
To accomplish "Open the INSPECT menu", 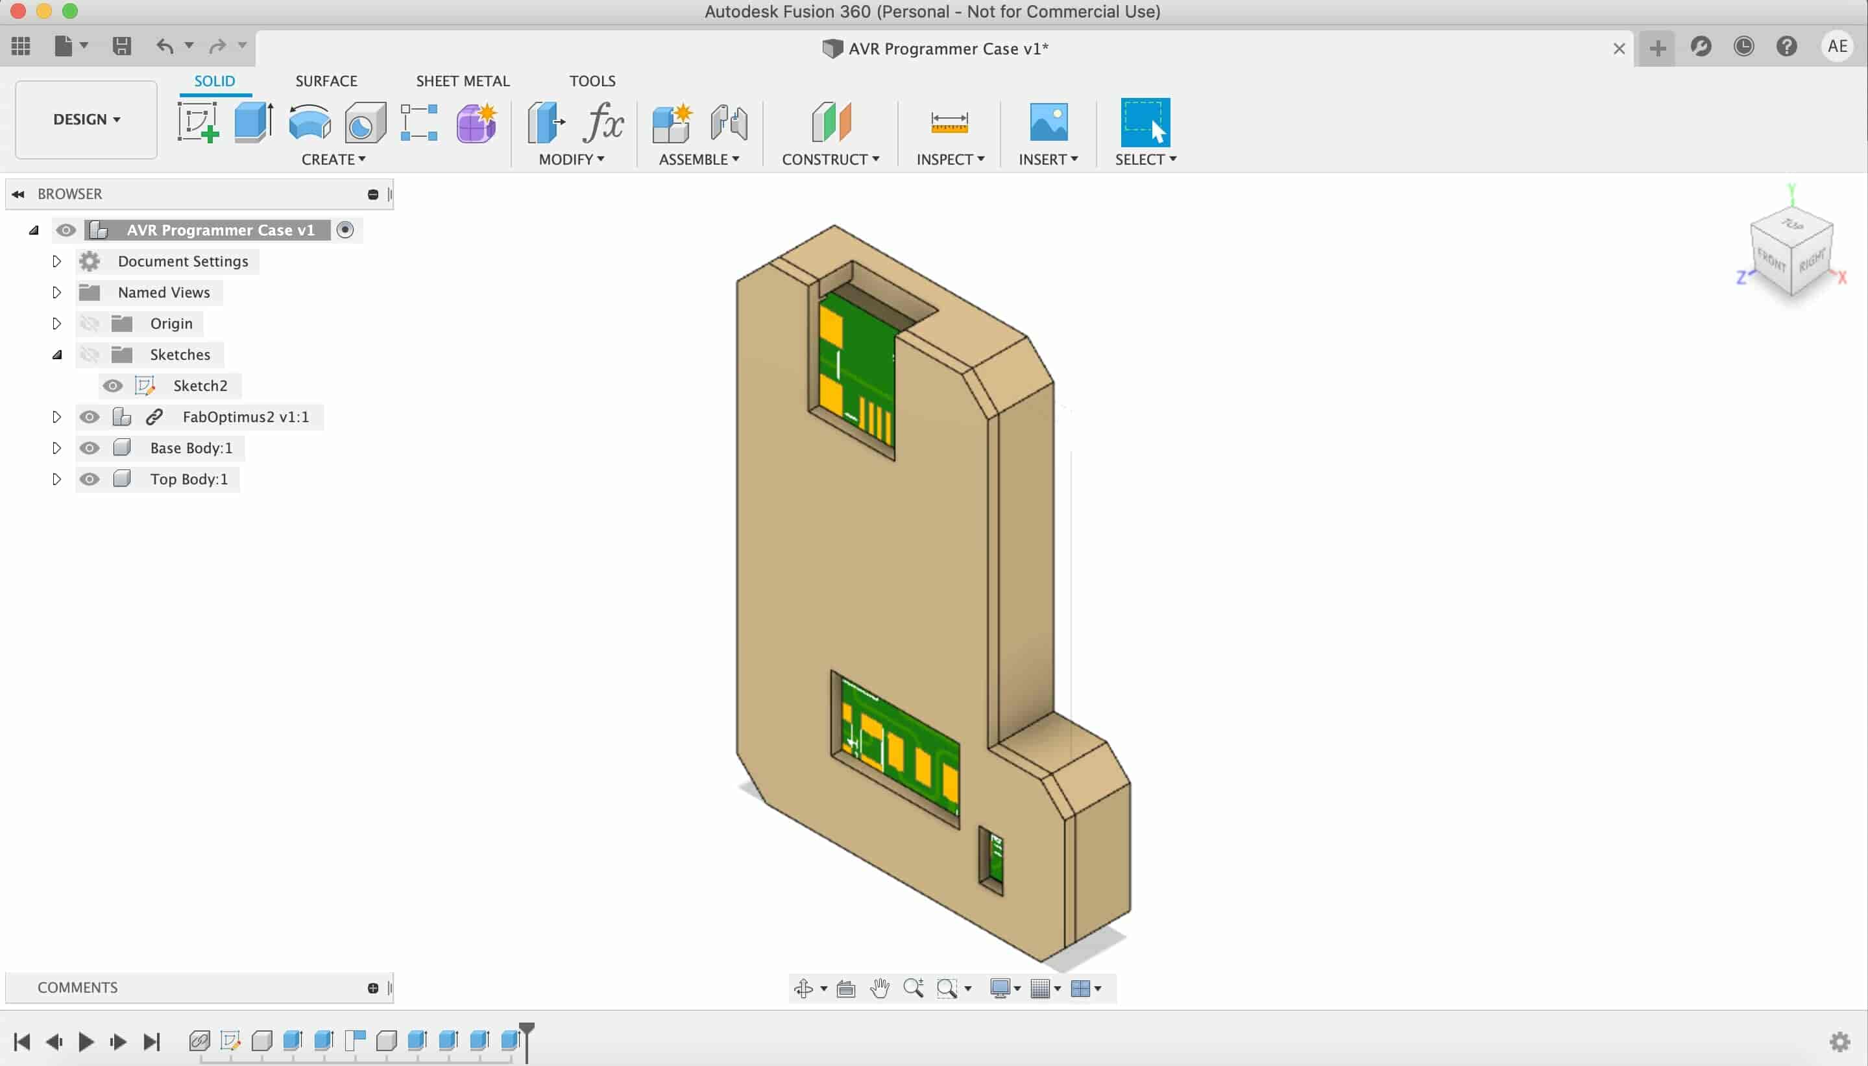I will pyautogui.click(x=950, y=159).
